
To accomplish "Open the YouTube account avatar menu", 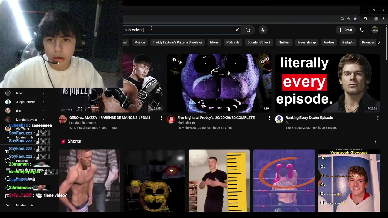I will [375, 30].
